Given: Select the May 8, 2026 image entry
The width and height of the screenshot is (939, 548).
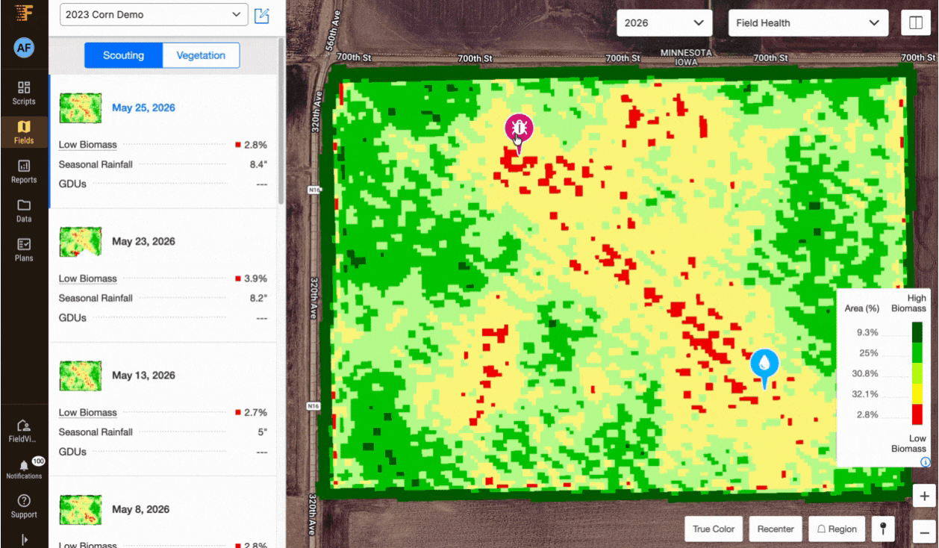Looking at the screenshot, I should [x=163, y=513].
